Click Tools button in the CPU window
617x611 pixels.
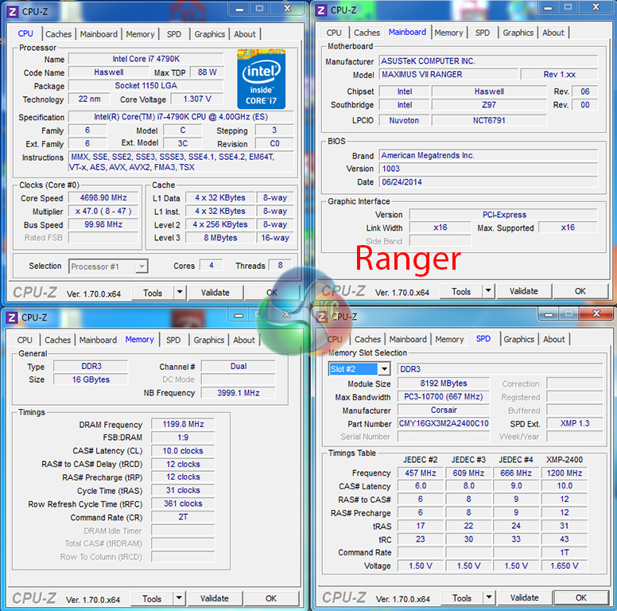pos(153,293)
